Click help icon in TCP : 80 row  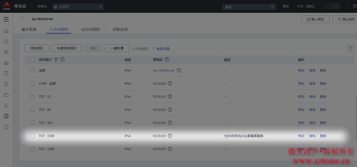pyautogui.click(x=170, y=110)
